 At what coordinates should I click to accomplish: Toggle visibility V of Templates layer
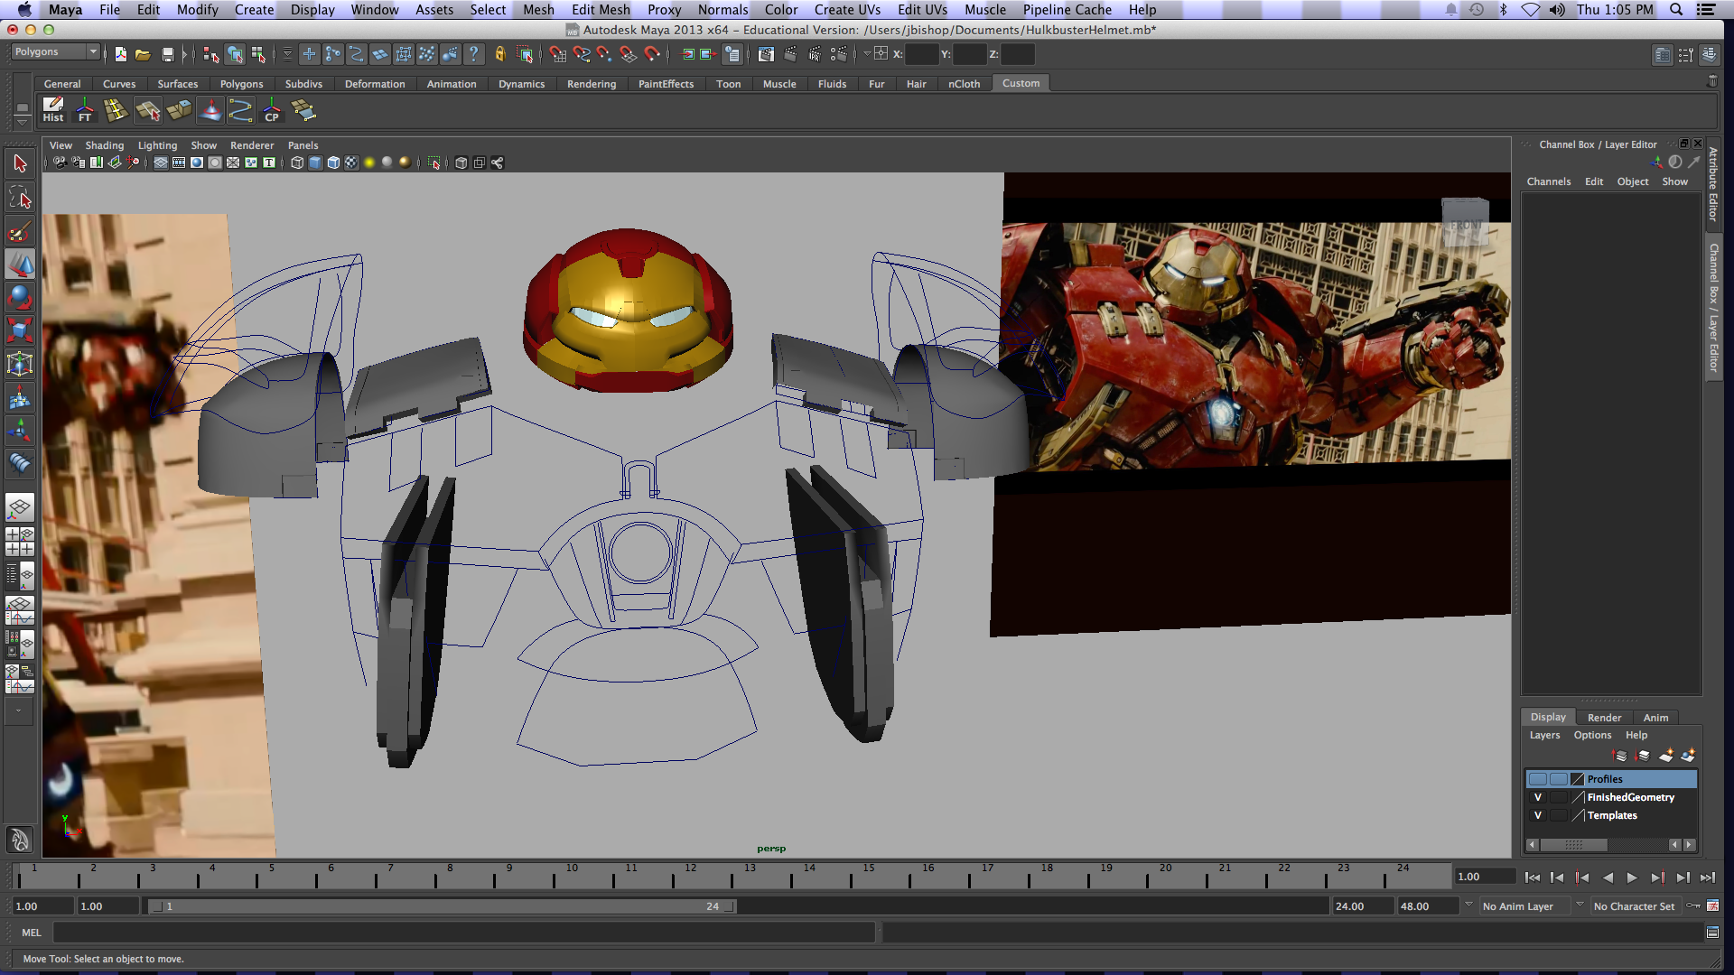1538,815
